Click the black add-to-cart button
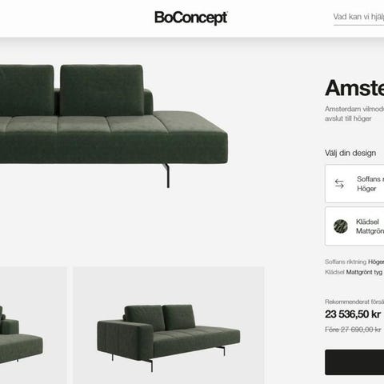Screen dimensions: 384x384 click(x=354, y=362)
